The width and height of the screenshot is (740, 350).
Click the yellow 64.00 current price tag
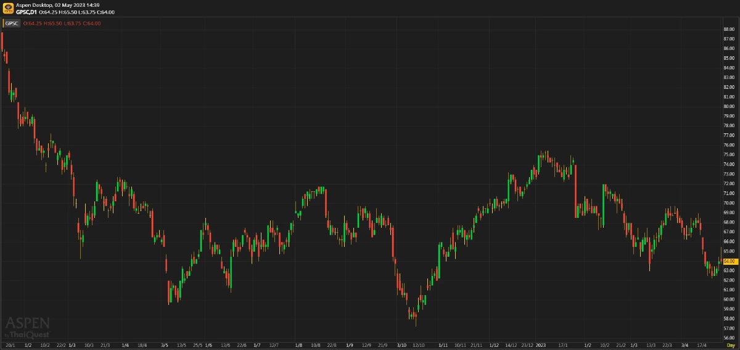728,262
